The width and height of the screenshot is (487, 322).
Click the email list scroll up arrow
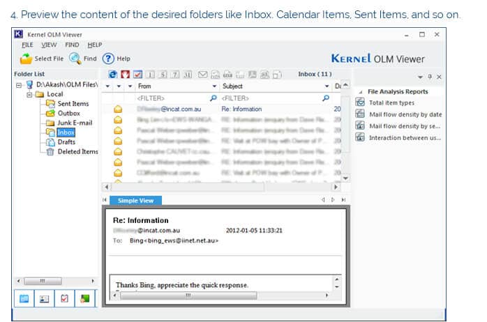coord(345,85)
